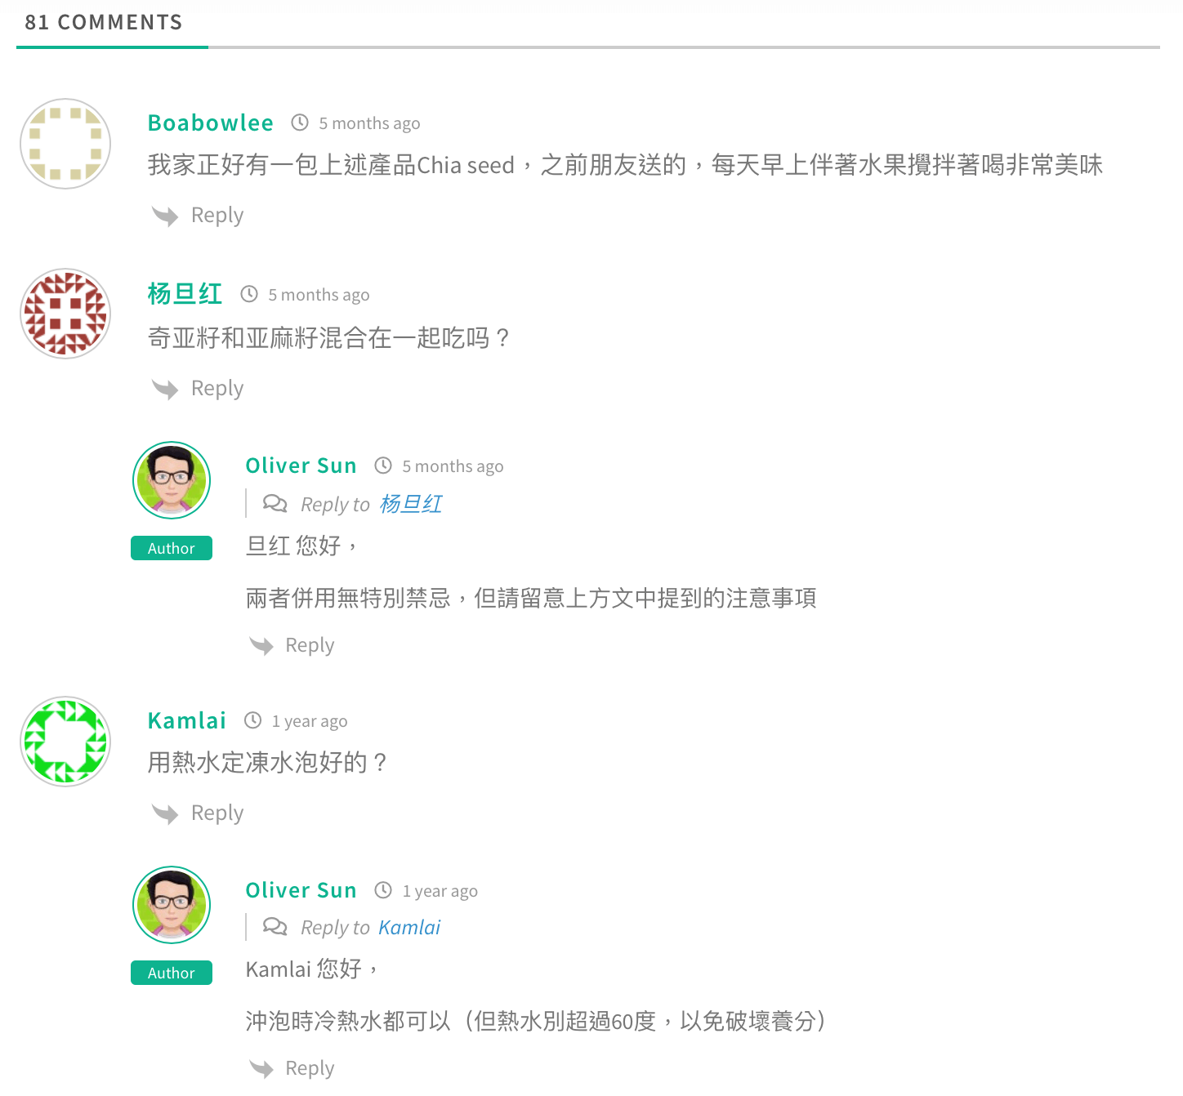This screenshot has width=1183, height=1096.
Task: Click the Author badge under first Oliver Sun avatar
Action: pos(172,548)
